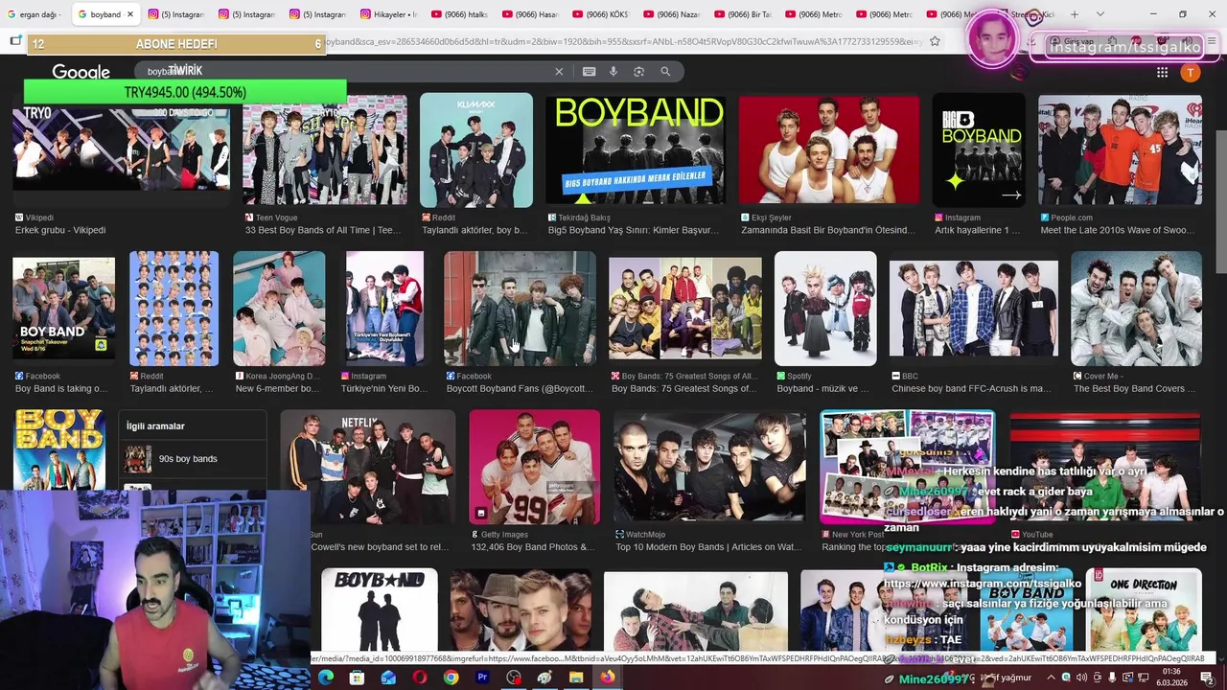Screen dimensions: 1227x690
Task: Switch to the "(9066) htalks" YouTube tab
Action: coord(459,14)
